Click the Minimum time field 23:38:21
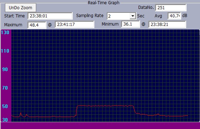The width and height of the screenshot is (200, 129). [167, 24]
